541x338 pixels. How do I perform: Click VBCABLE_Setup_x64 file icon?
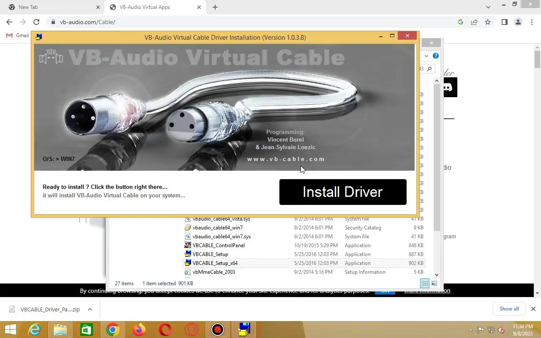click(188, 263)
